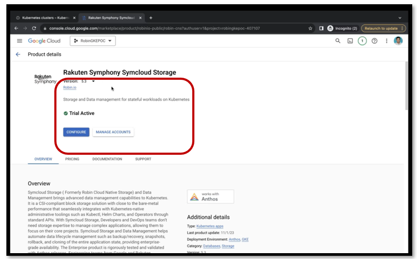
Task: Go back in browser history
Action: click(x=16, y=28)
